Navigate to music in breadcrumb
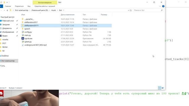 tap(54, 10)
